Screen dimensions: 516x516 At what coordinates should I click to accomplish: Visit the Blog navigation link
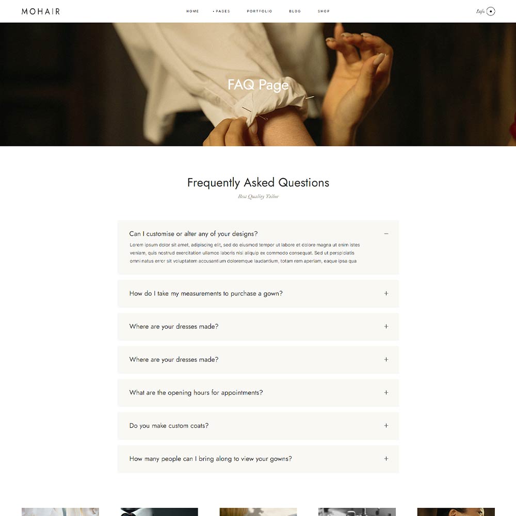(x=295, y=11)
